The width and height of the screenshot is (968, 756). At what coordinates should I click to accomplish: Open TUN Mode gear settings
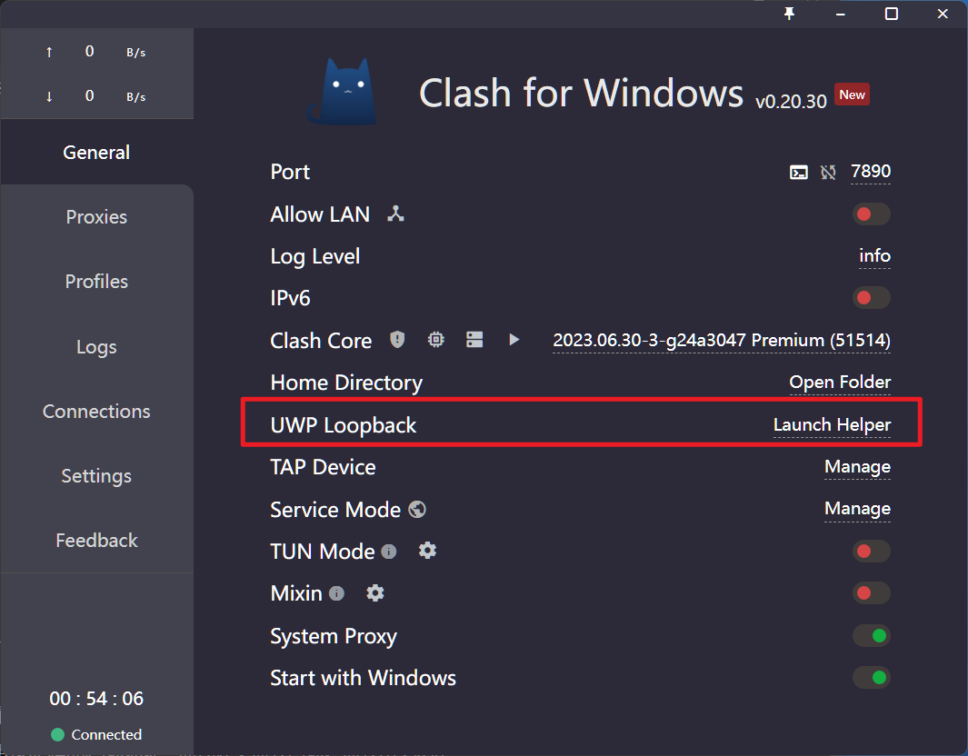(x=427, y=551)
